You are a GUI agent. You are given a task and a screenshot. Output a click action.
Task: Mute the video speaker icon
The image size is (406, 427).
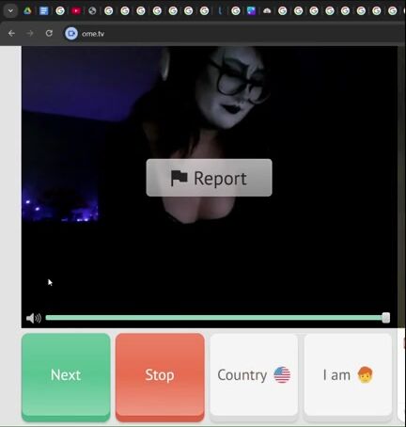tap(34, 318)
